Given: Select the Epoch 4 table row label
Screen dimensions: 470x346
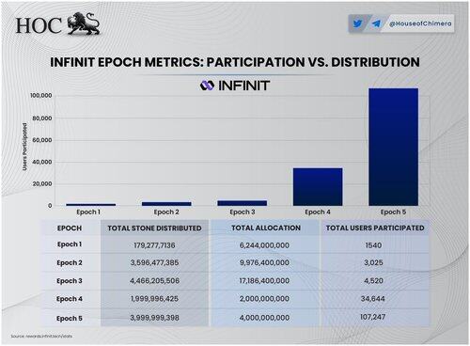Looking at the screenshot, I should click(70, 299).
